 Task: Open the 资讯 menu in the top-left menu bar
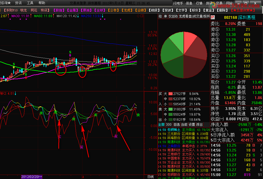[18, 3]
